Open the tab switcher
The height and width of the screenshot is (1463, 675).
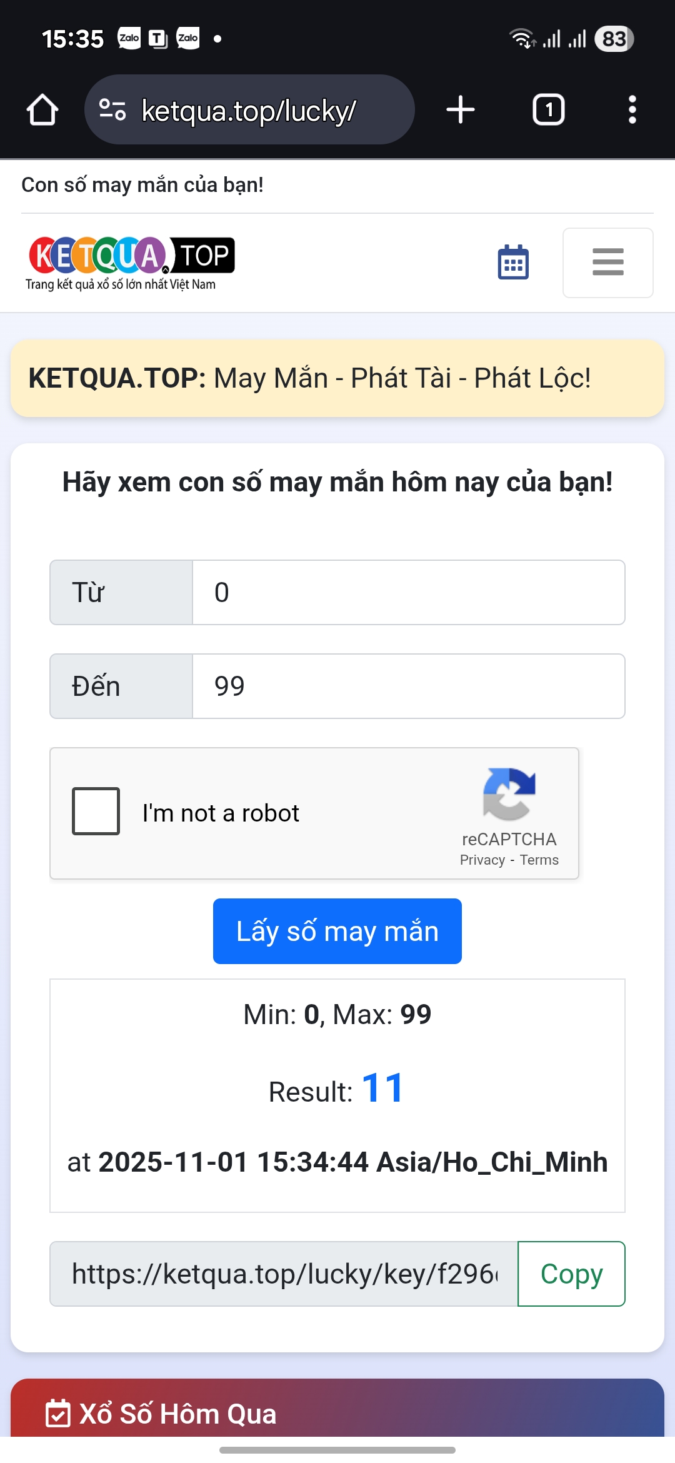tap(548, 109)
